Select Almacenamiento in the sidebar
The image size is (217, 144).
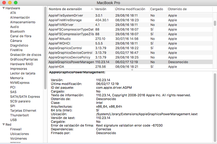(23, 22)
